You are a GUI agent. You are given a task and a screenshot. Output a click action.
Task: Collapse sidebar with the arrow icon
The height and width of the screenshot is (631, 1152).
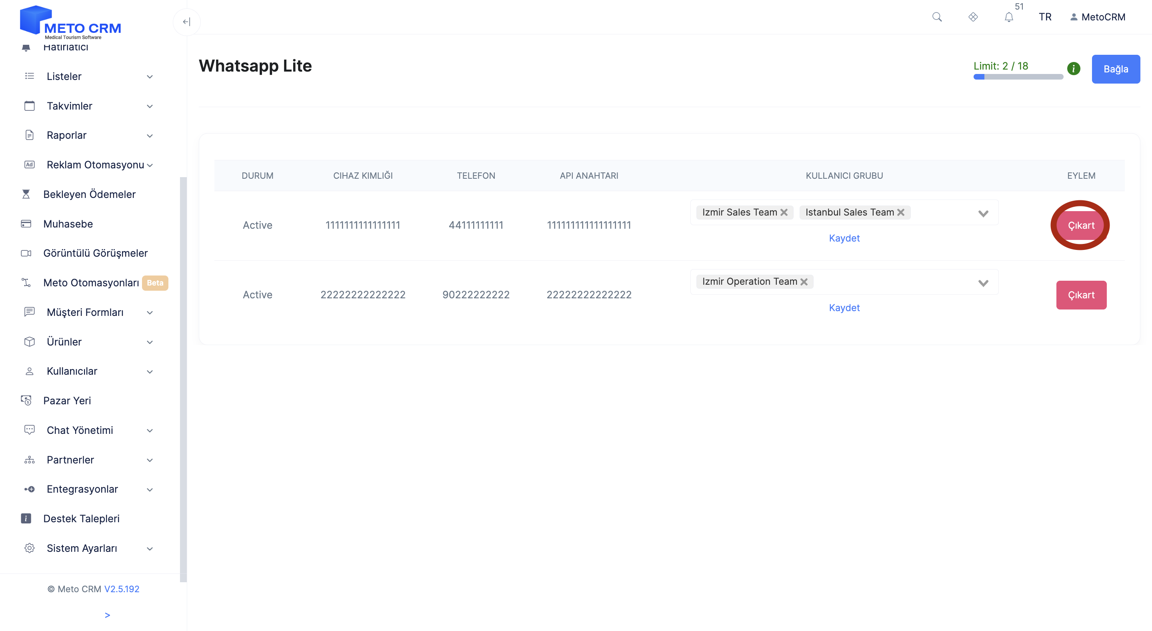coord(186,22)
